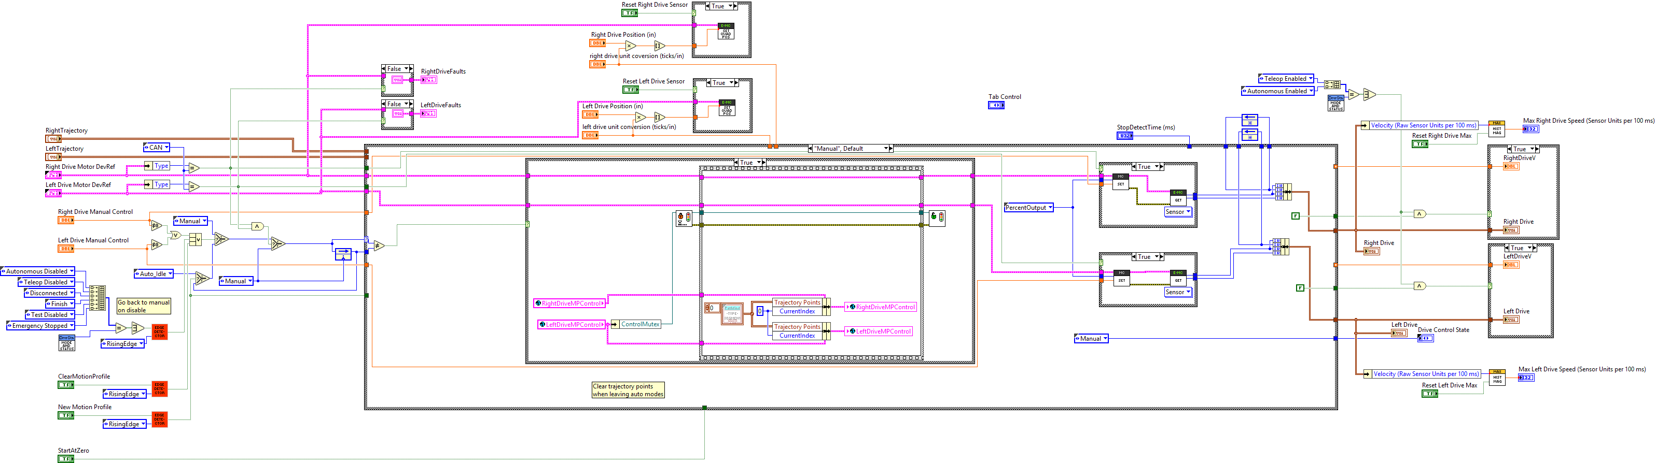Open the Auto_Idle enum constant
Screen dimensions: 1656x463
[154, 273]
